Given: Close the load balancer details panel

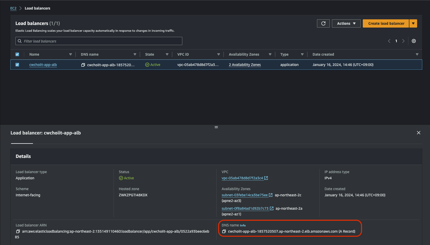Looking at the screenshot, I should pos(419,133).
